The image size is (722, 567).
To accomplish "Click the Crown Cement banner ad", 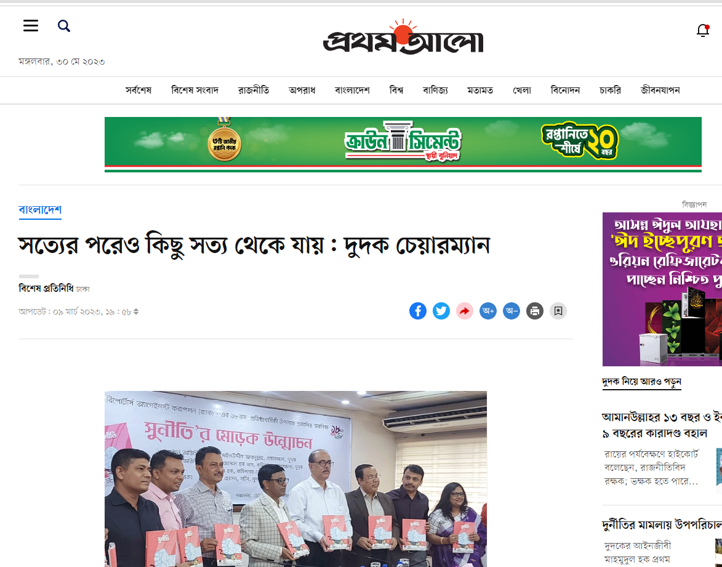I will coord(403,145).
